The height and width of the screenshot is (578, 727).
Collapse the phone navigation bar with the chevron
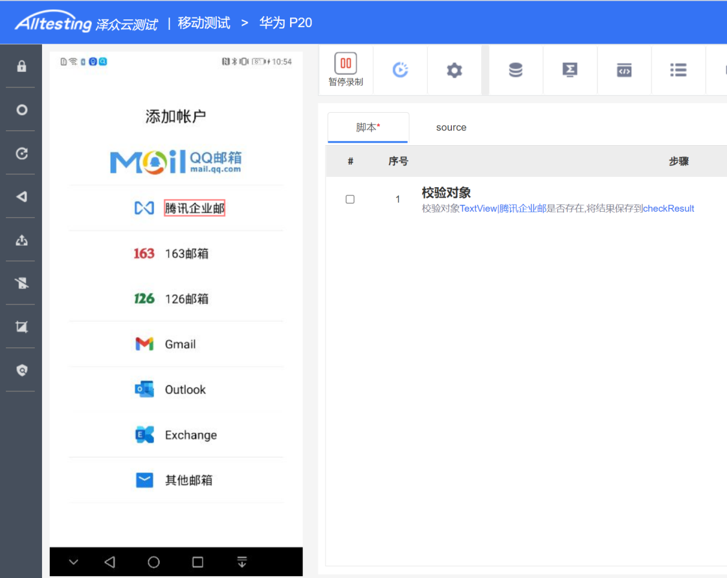[x=74, y=562]
